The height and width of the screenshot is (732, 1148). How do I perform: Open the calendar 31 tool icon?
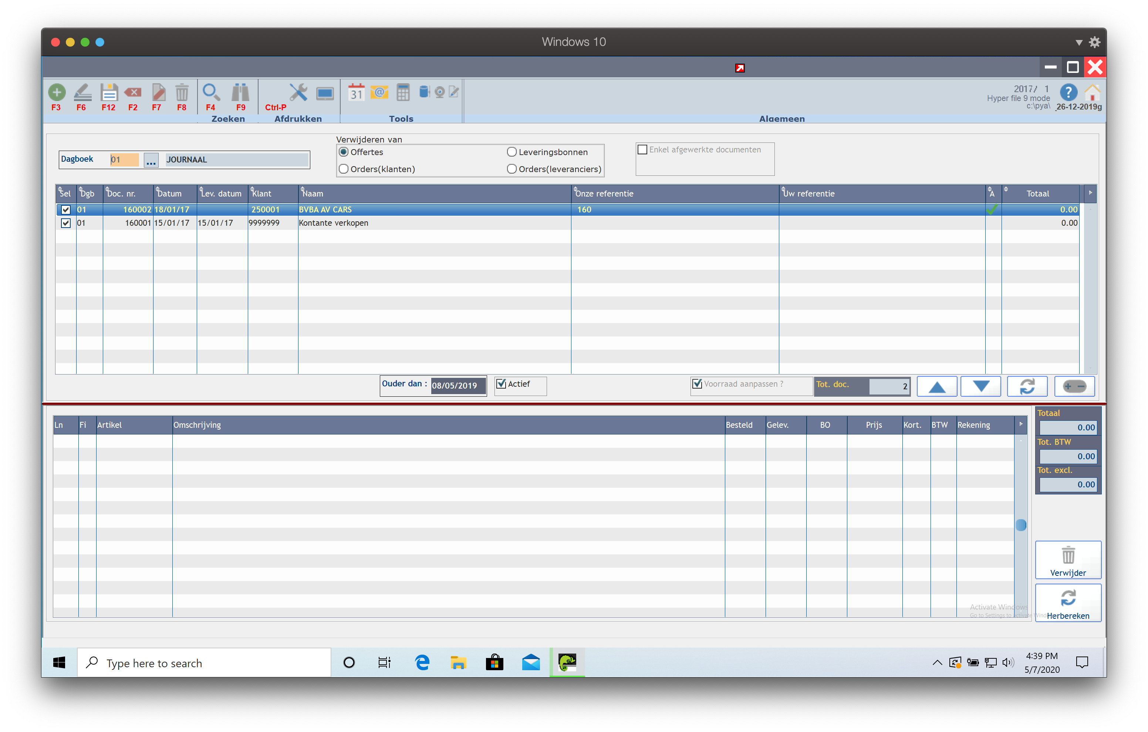coord(356,93)
